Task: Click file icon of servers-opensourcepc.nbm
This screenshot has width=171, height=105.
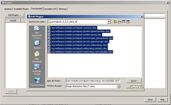Action: (49, 42)
